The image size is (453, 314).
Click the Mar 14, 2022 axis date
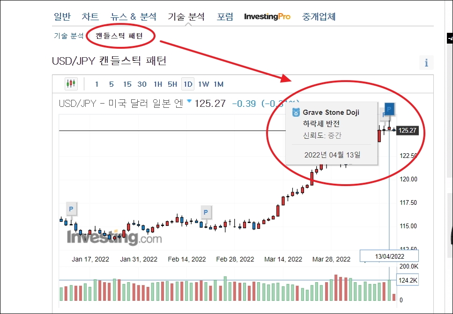pos(283,259)
